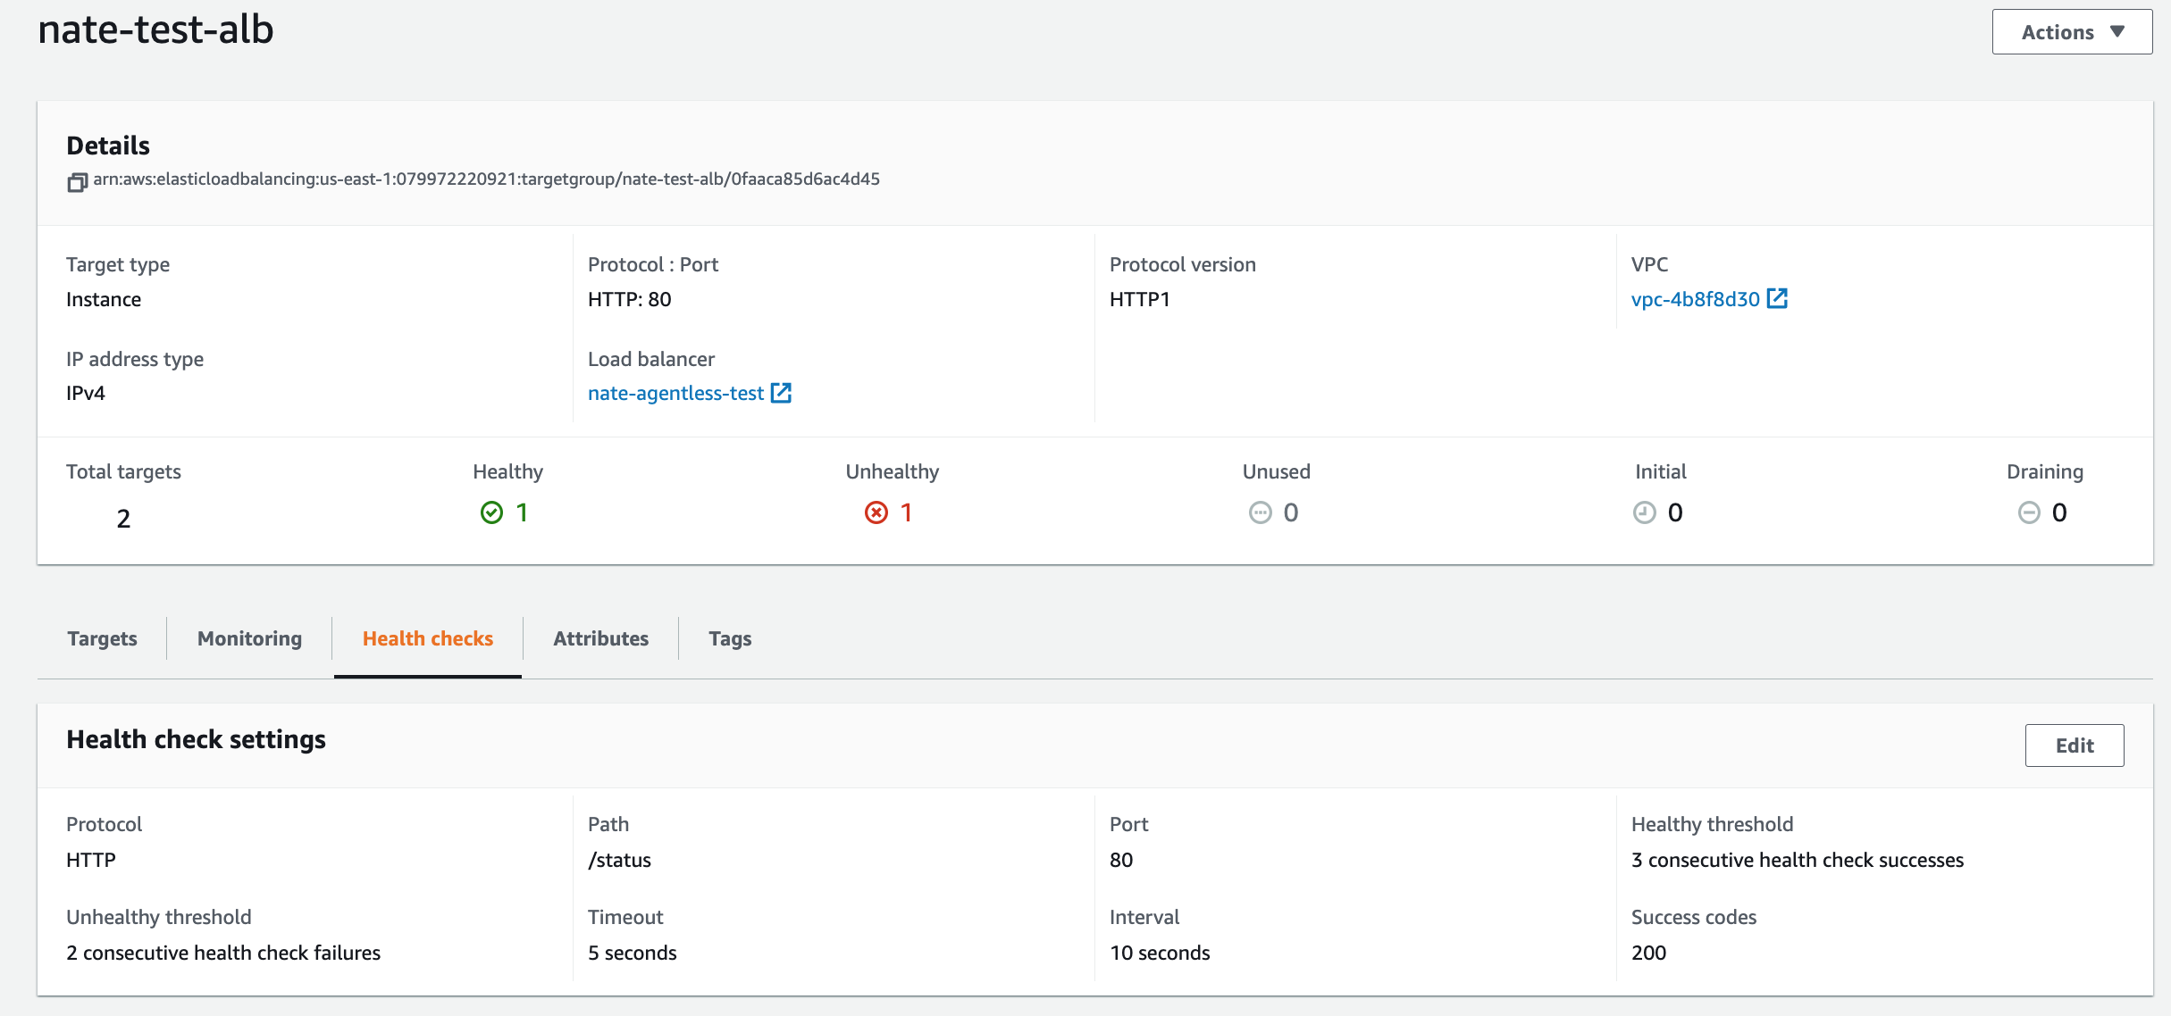Click the /status path value
This screenshot has width=2171, height=1016.
619,860
